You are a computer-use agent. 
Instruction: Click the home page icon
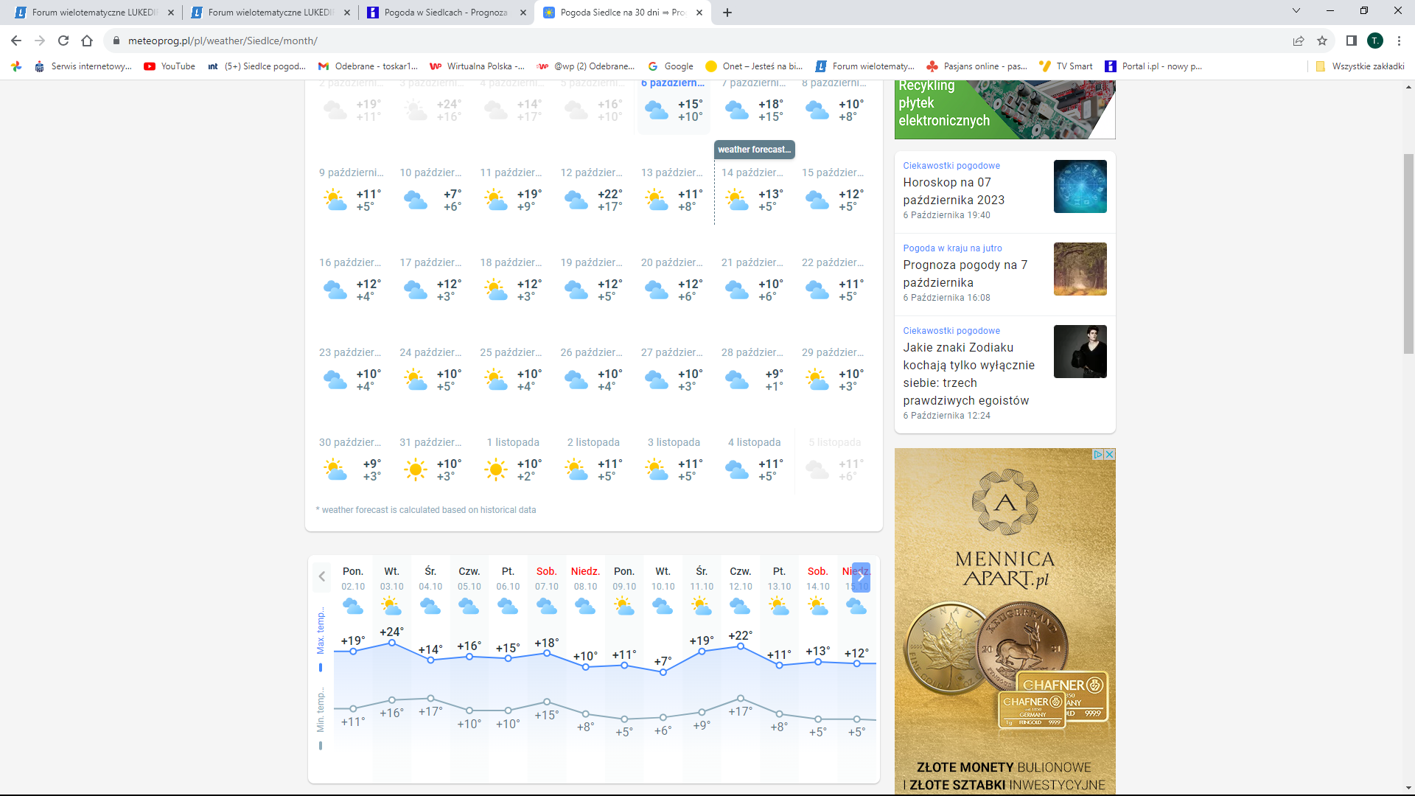point(87,41)
